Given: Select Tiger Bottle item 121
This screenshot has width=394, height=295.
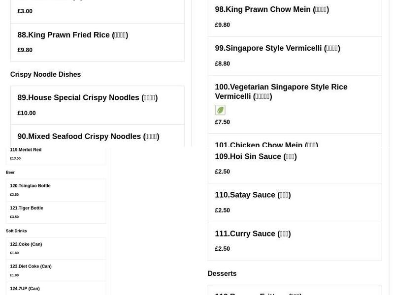Looking at the screenshot, I should [27, 207].
